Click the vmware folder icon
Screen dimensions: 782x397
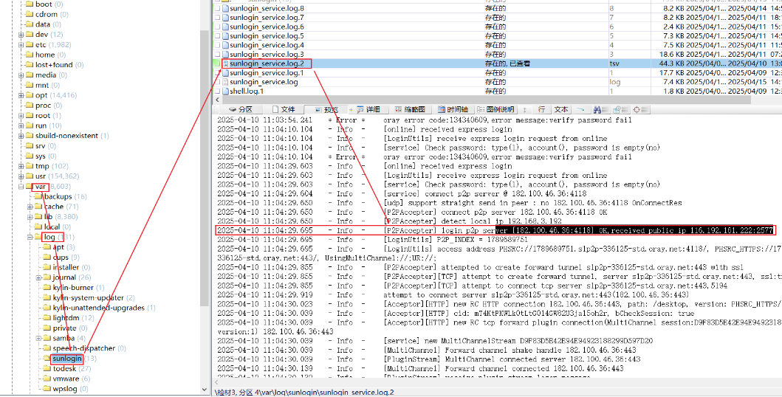pyautogui.click(x=47, y=379)
